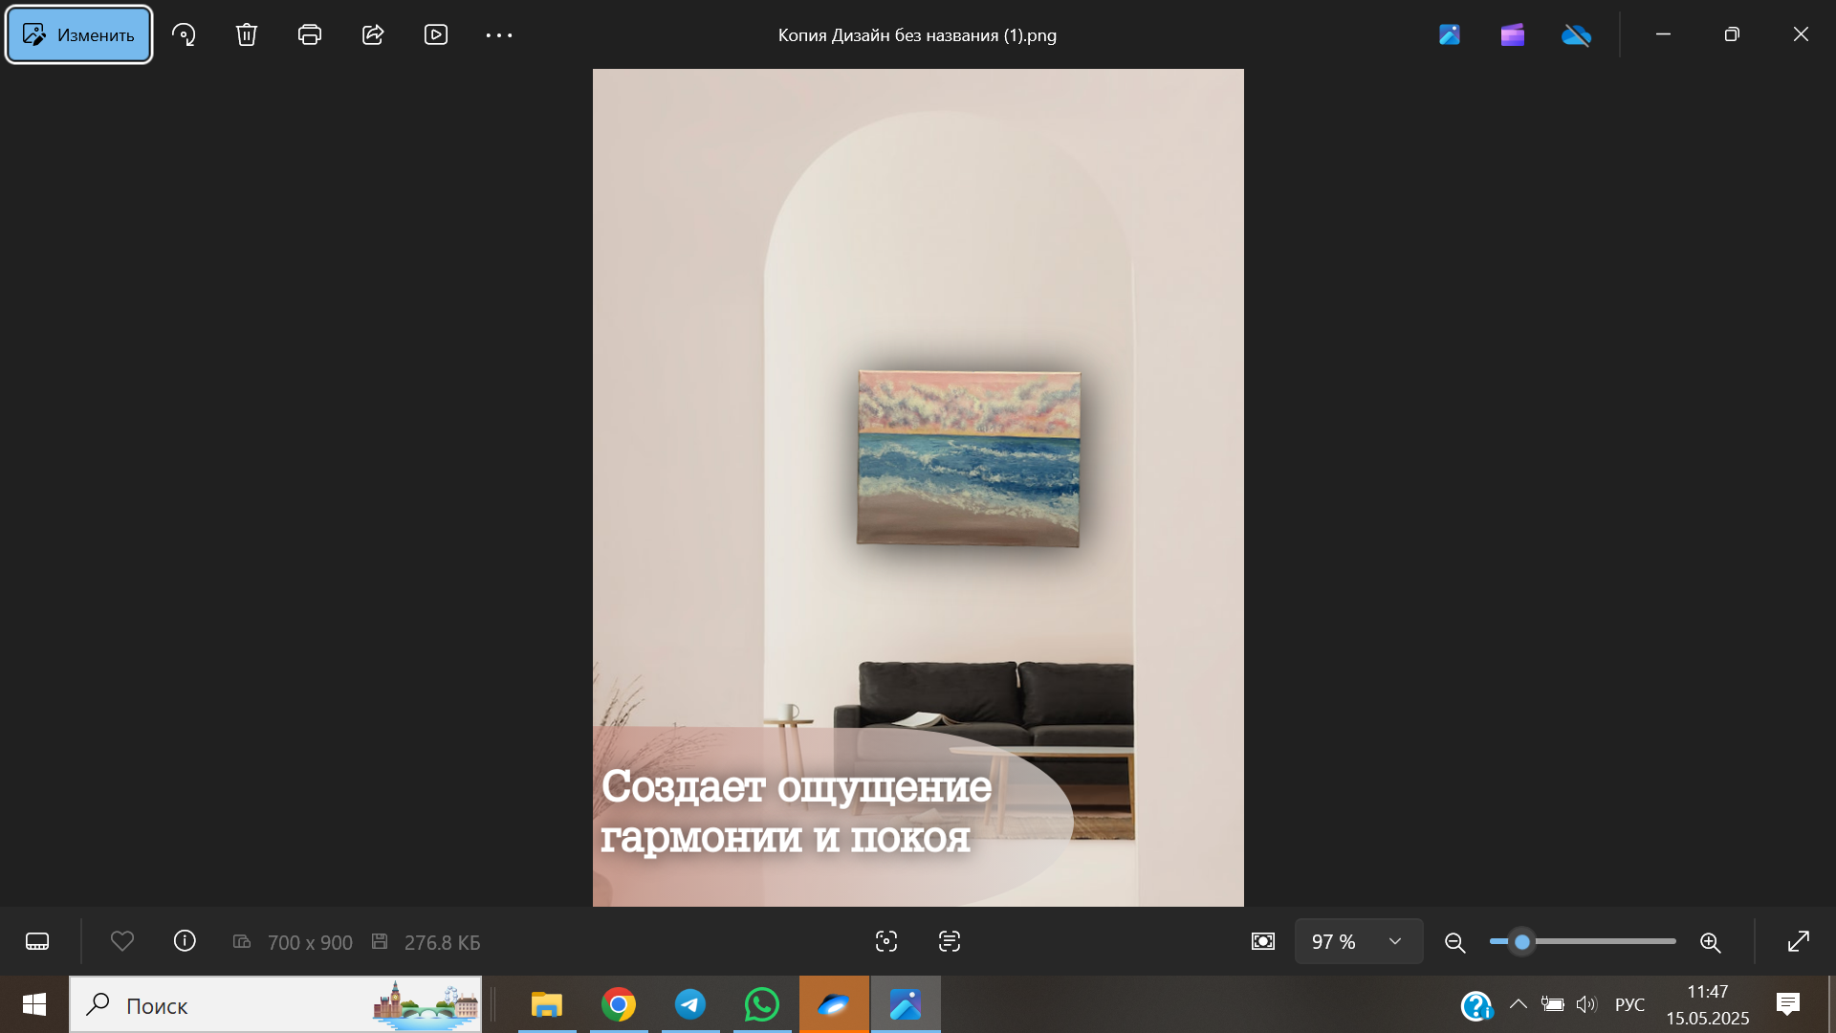Fit image to window icon
Screen dimensions: 1836x1033
pos(1263,941)
